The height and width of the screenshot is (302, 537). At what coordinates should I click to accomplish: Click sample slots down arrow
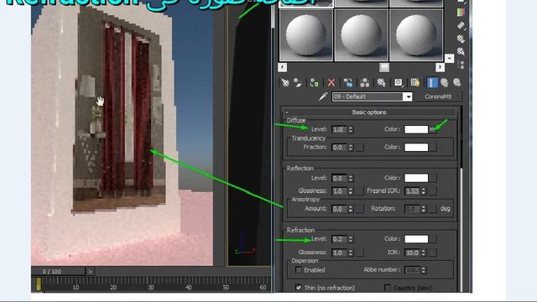point(449,59)
